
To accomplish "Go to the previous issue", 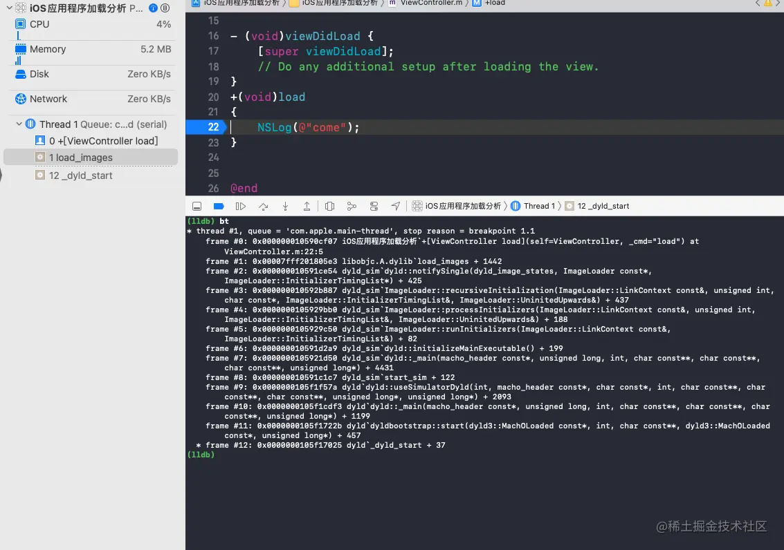I will [x=757, y=3].
